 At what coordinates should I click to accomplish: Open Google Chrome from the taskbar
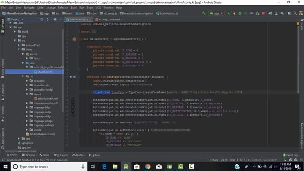point(148,166)
